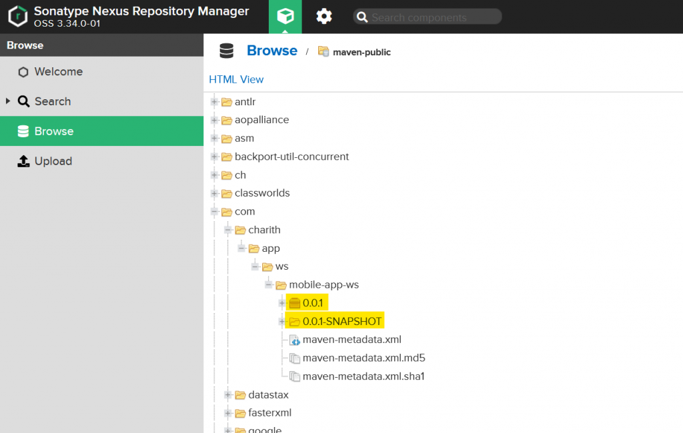Select the backport-util-concurrent tree item
Viewport: 683px width, 433px height.
(292, 157)
